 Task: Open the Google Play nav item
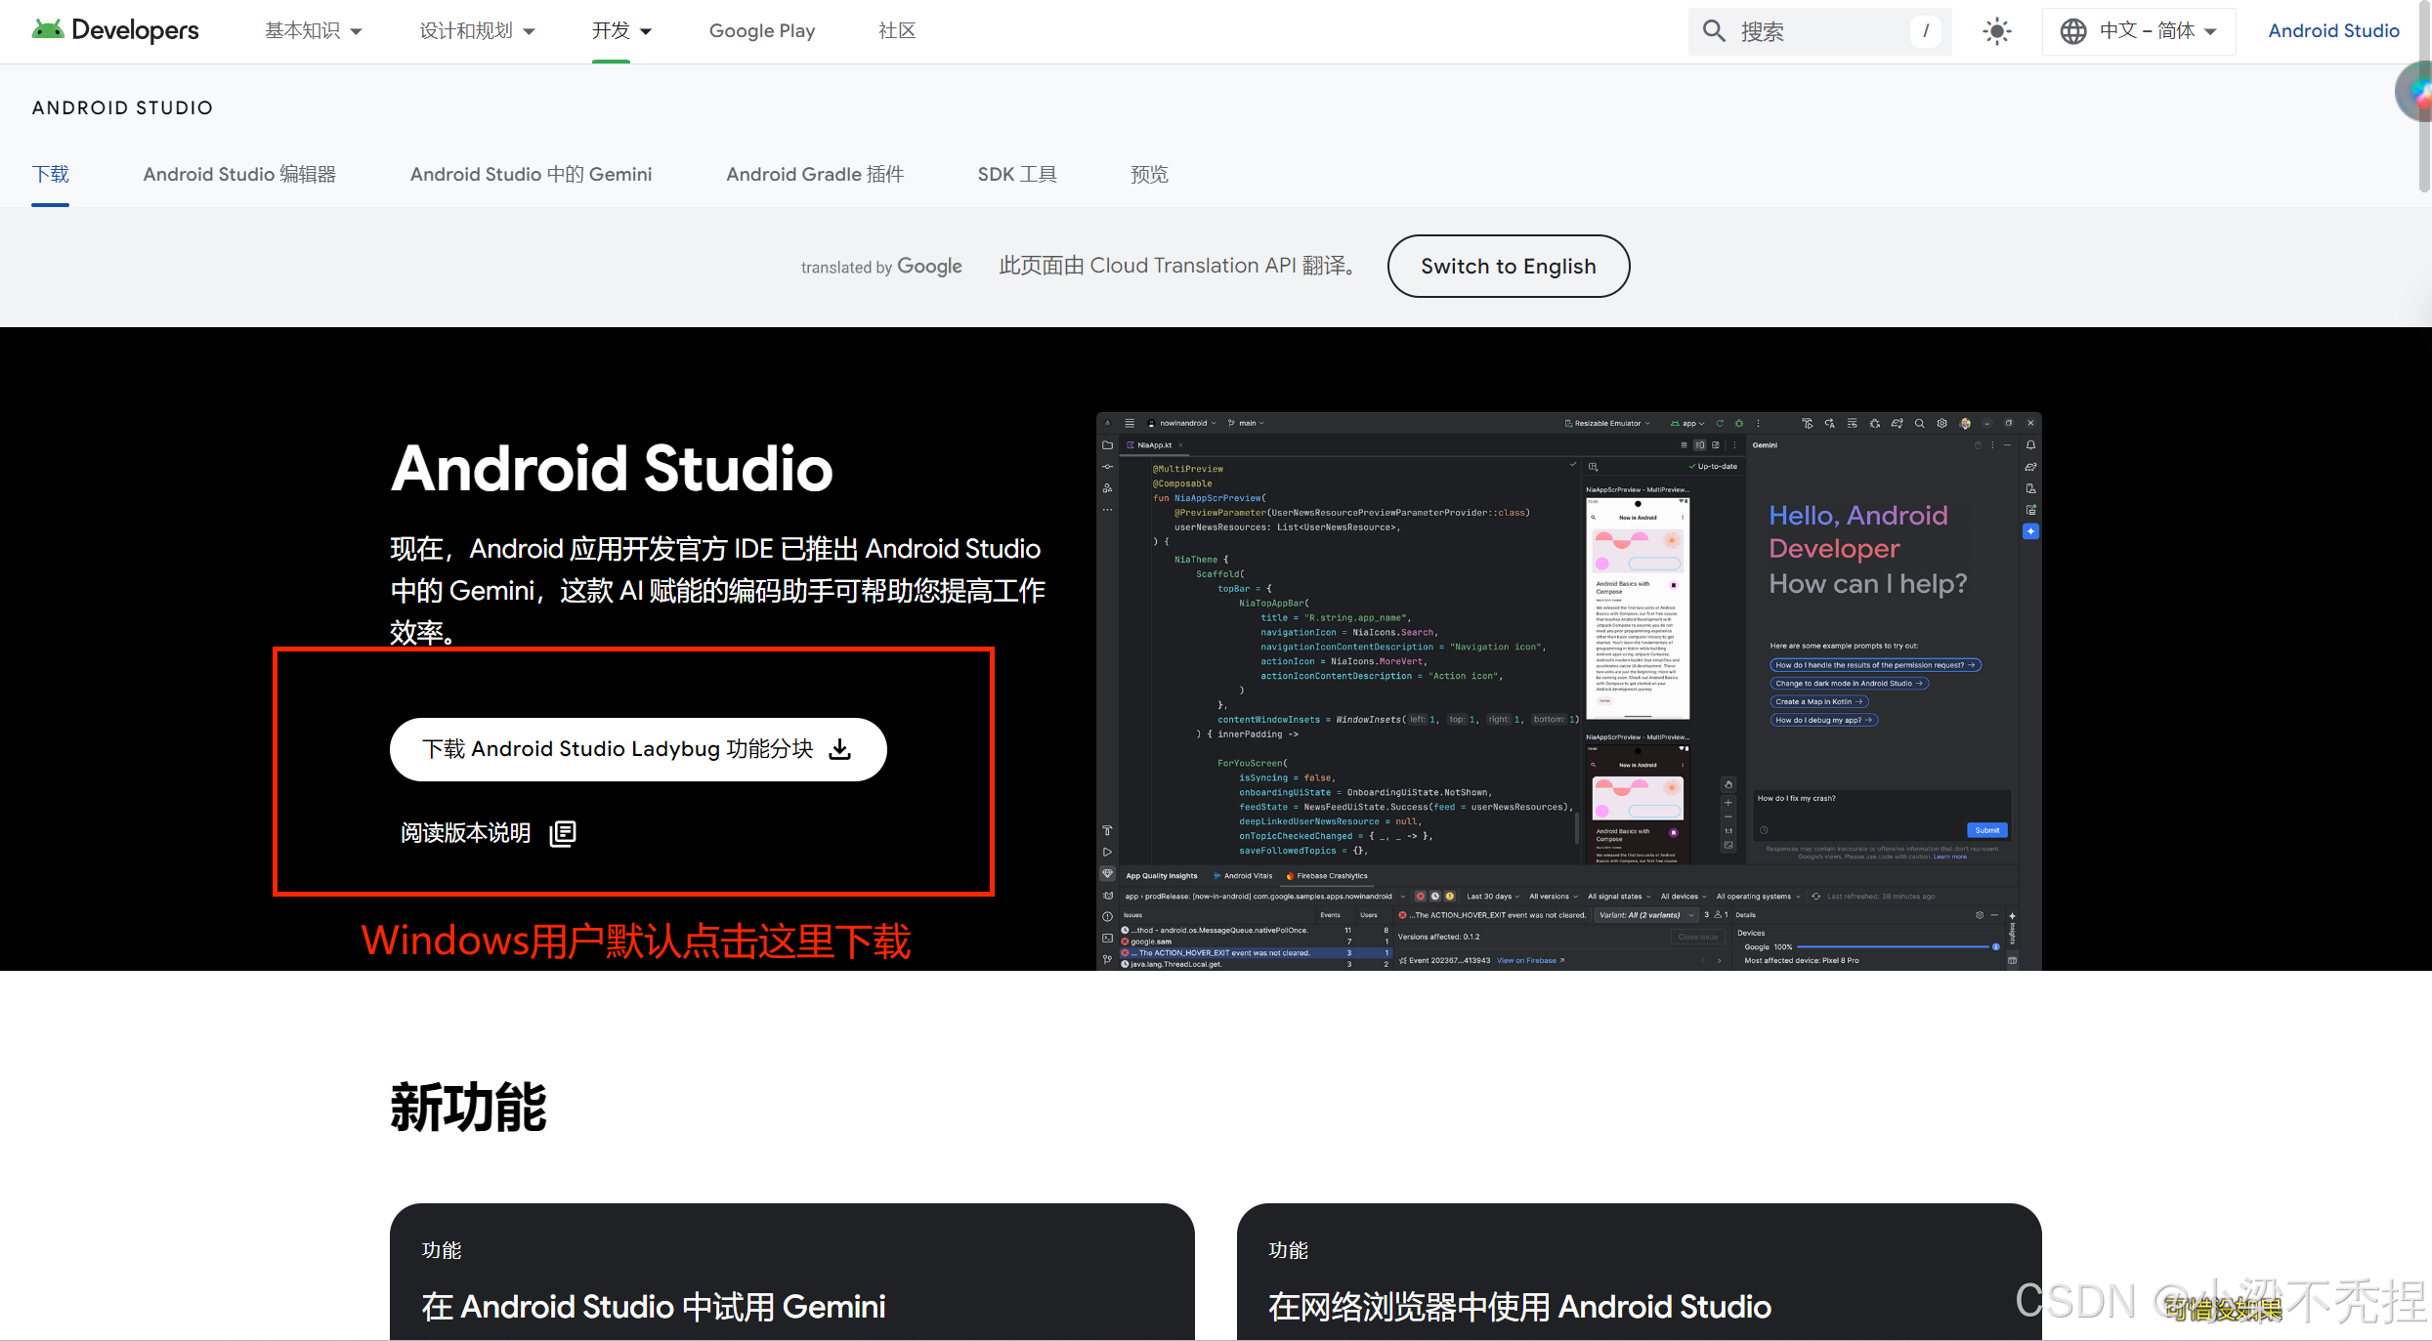pos(762,31)
